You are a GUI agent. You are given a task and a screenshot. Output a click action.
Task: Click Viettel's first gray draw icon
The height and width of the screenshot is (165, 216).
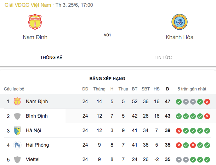click(179, 160)
